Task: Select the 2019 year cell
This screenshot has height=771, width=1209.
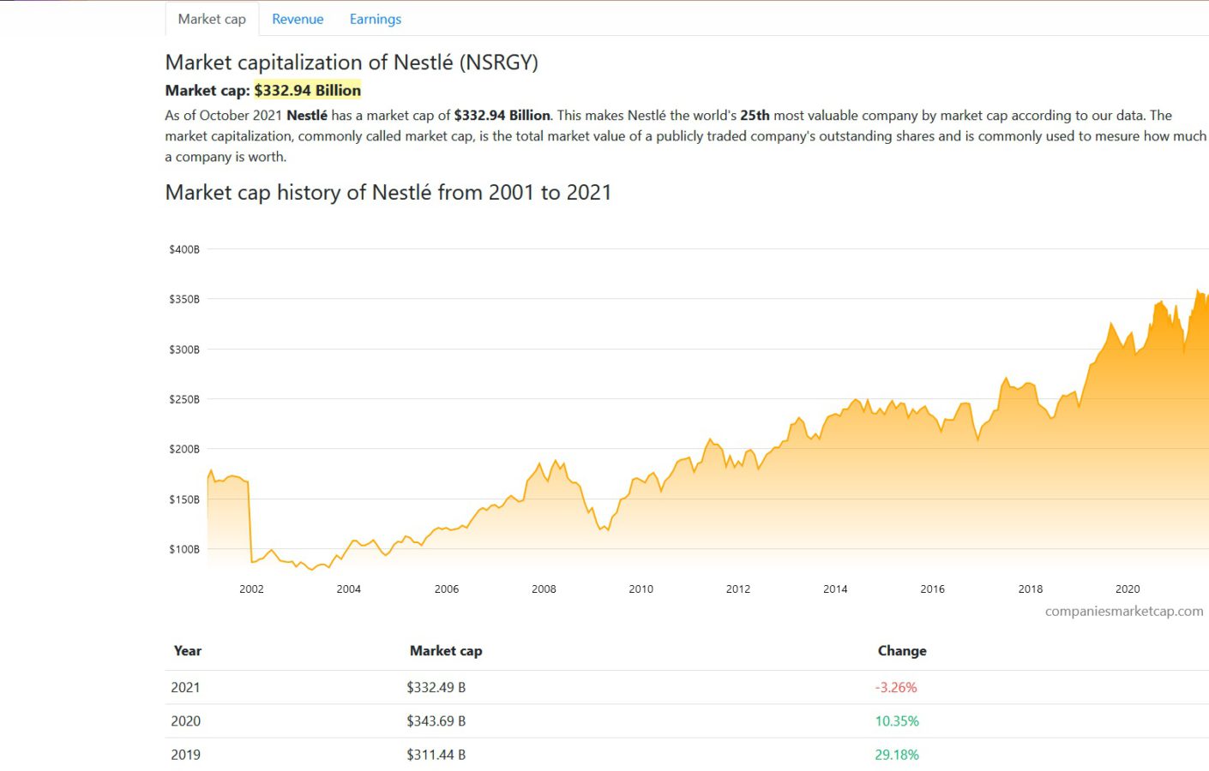Action: tap(185, 755)
